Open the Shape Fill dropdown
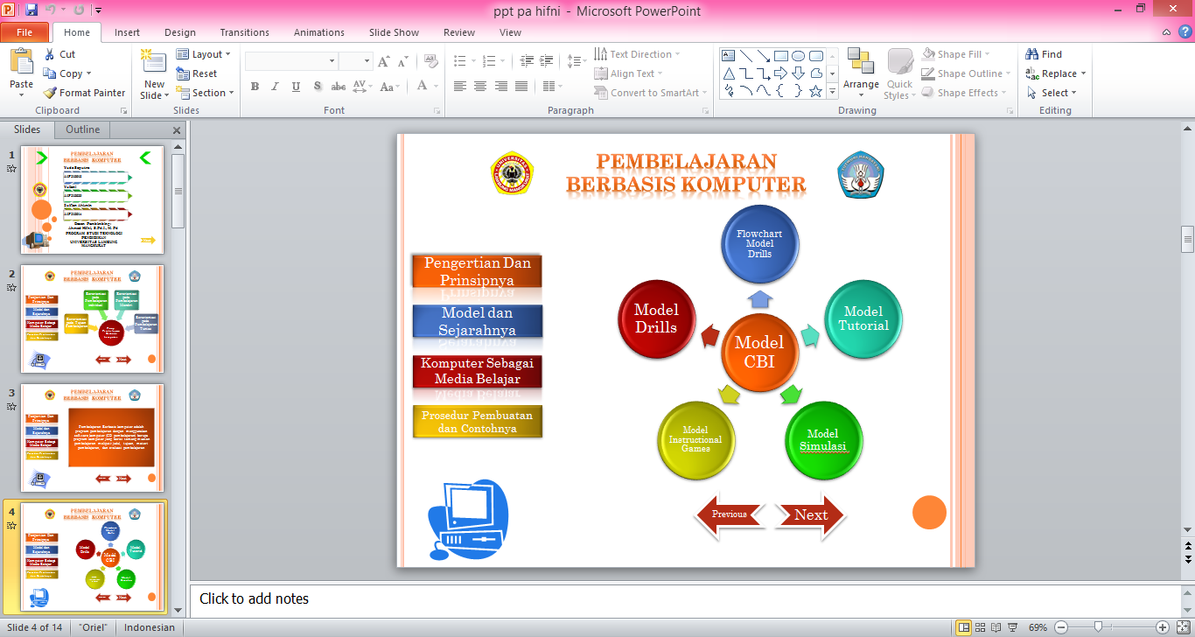1195x637 pixels. click(959, 53)
